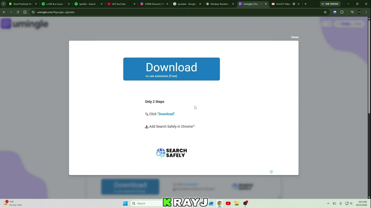
Task: Go back to the previous page
Action: 4,12
